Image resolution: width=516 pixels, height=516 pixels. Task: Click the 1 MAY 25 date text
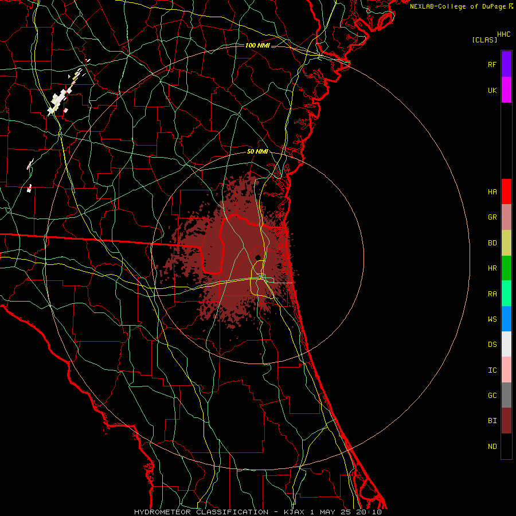pyautogui.click(x=332, y=512)
